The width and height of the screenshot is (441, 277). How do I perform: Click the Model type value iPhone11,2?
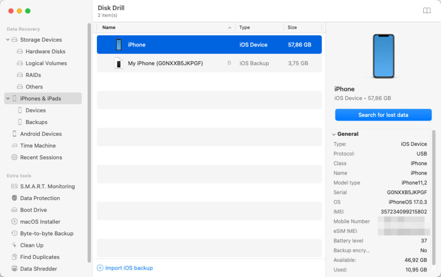[x=414, y=183]
